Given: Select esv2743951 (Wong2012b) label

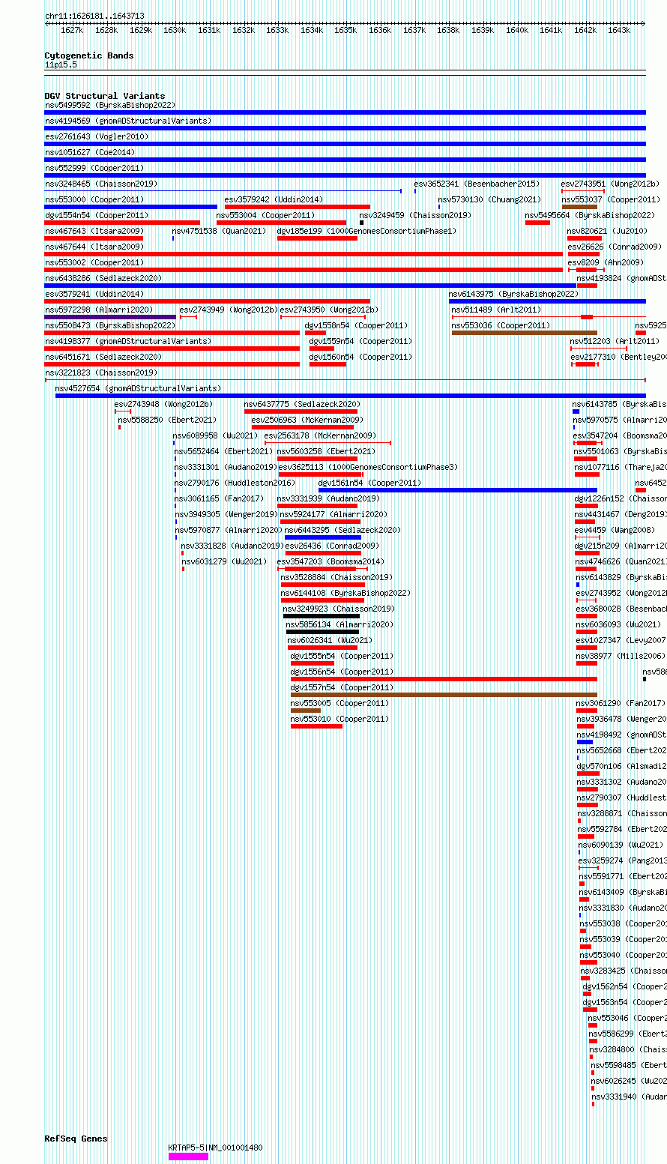Looking at the screenshot, I should click(x=610, y=184).
